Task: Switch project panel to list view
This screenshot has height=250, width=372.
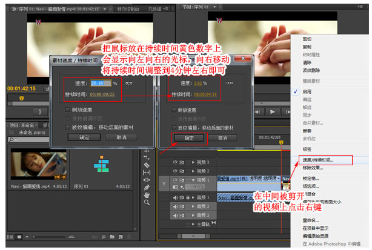Action: 10,237
